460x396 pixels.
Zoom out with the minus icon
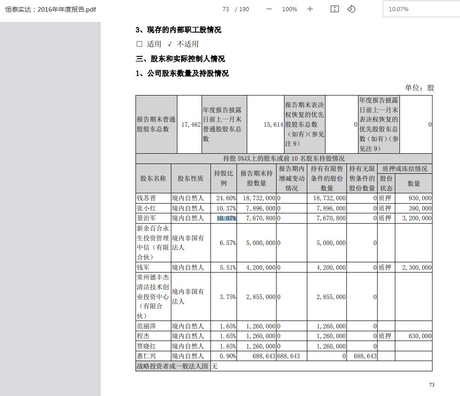269,9
